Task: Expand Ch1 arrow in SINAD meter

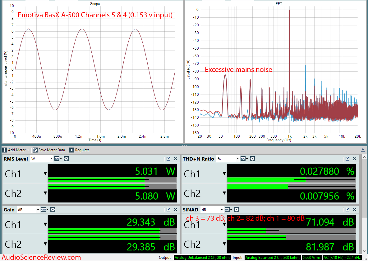Action: [224, 224]
